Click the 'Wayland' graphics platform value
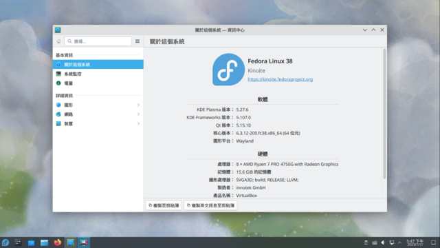Screen dimensions: 440x248 click(245, 141)
